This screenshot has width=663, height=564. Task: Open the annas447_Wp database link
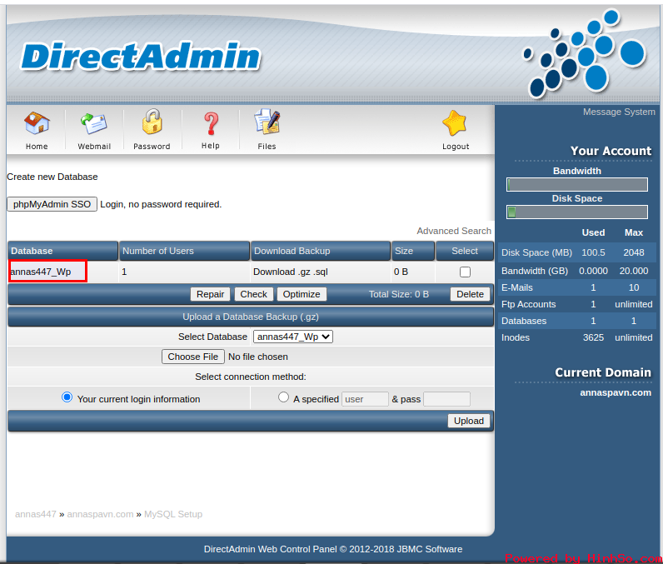pos(41,272)
